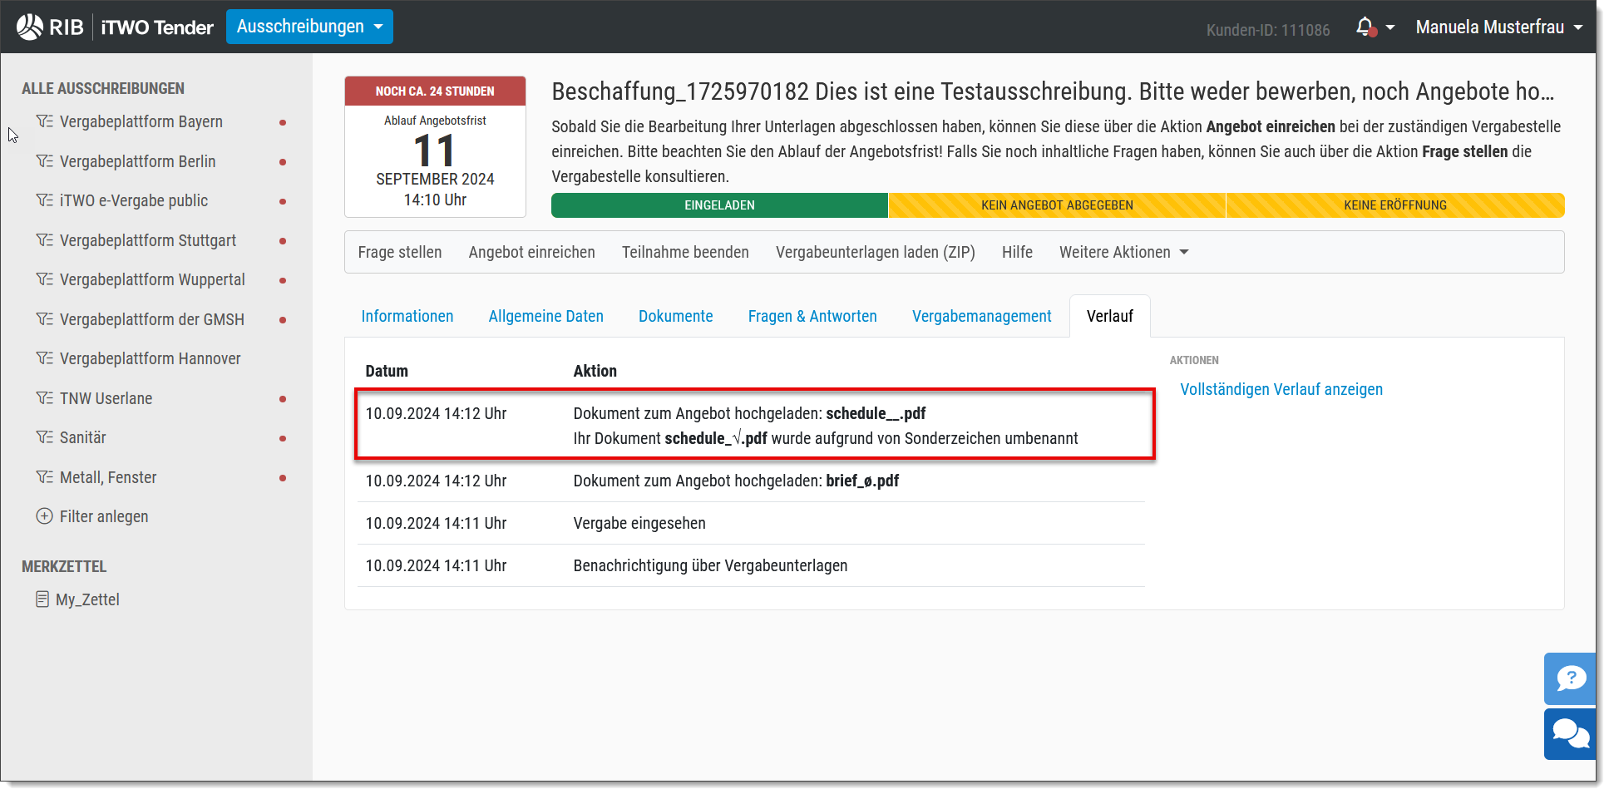Click filter icon next to Vergabeplattform Stuttgart
Image resolution: width=1609 pixels, height=794 pixels.
(45, 240)
